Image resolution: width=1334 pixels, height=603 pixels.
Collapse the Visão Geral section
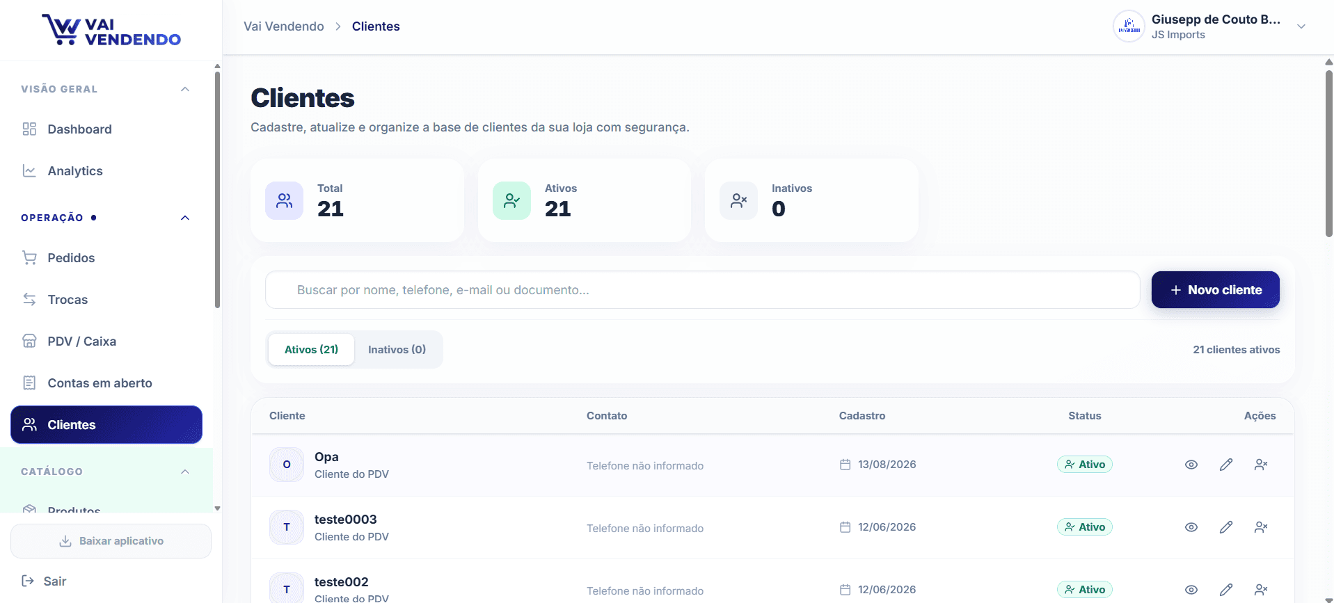(185, 89)
